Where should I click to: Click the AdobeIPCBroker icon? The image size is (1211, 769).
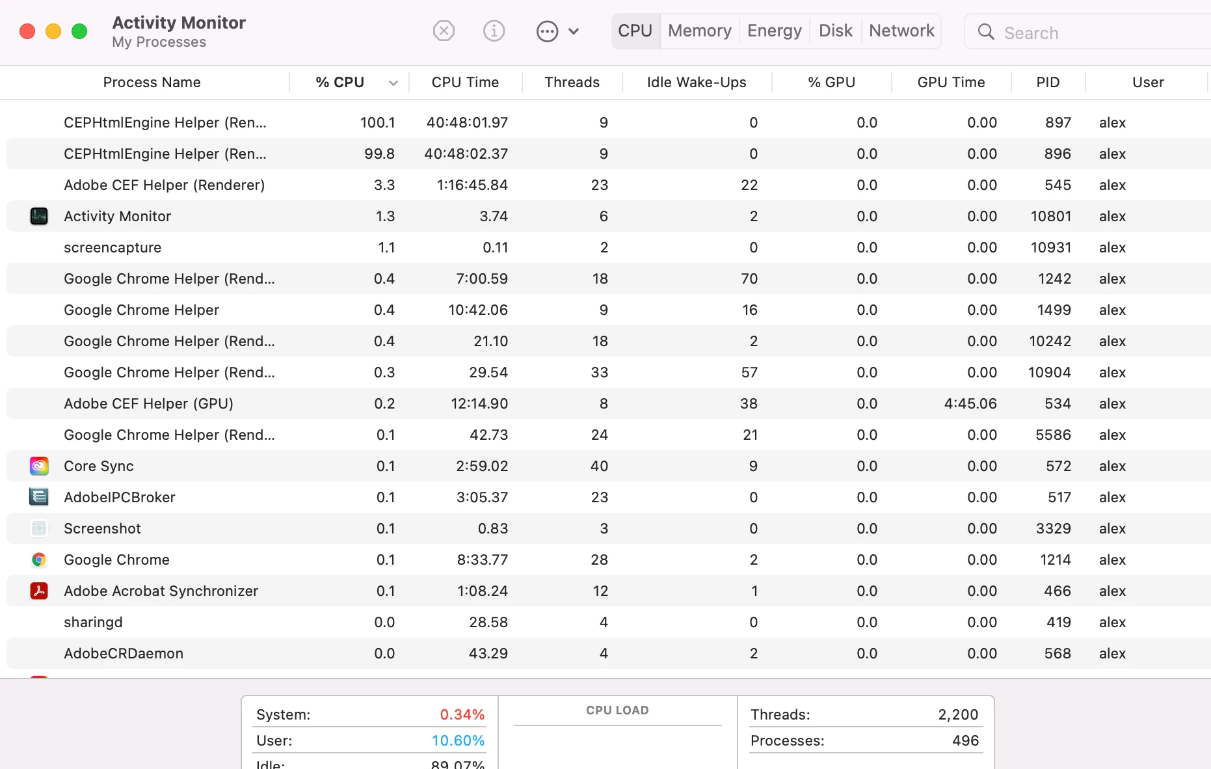click(39, 497)
